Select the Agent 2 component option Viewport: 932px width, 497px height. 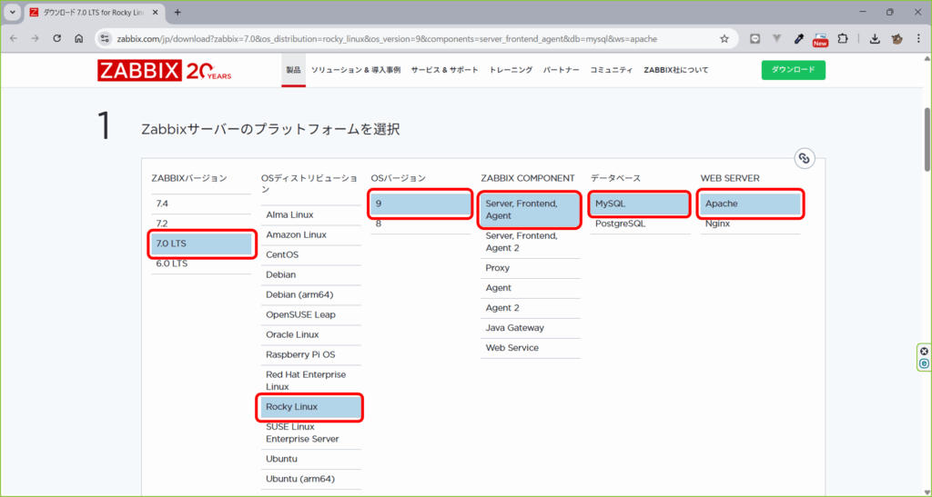click(531, 308)
